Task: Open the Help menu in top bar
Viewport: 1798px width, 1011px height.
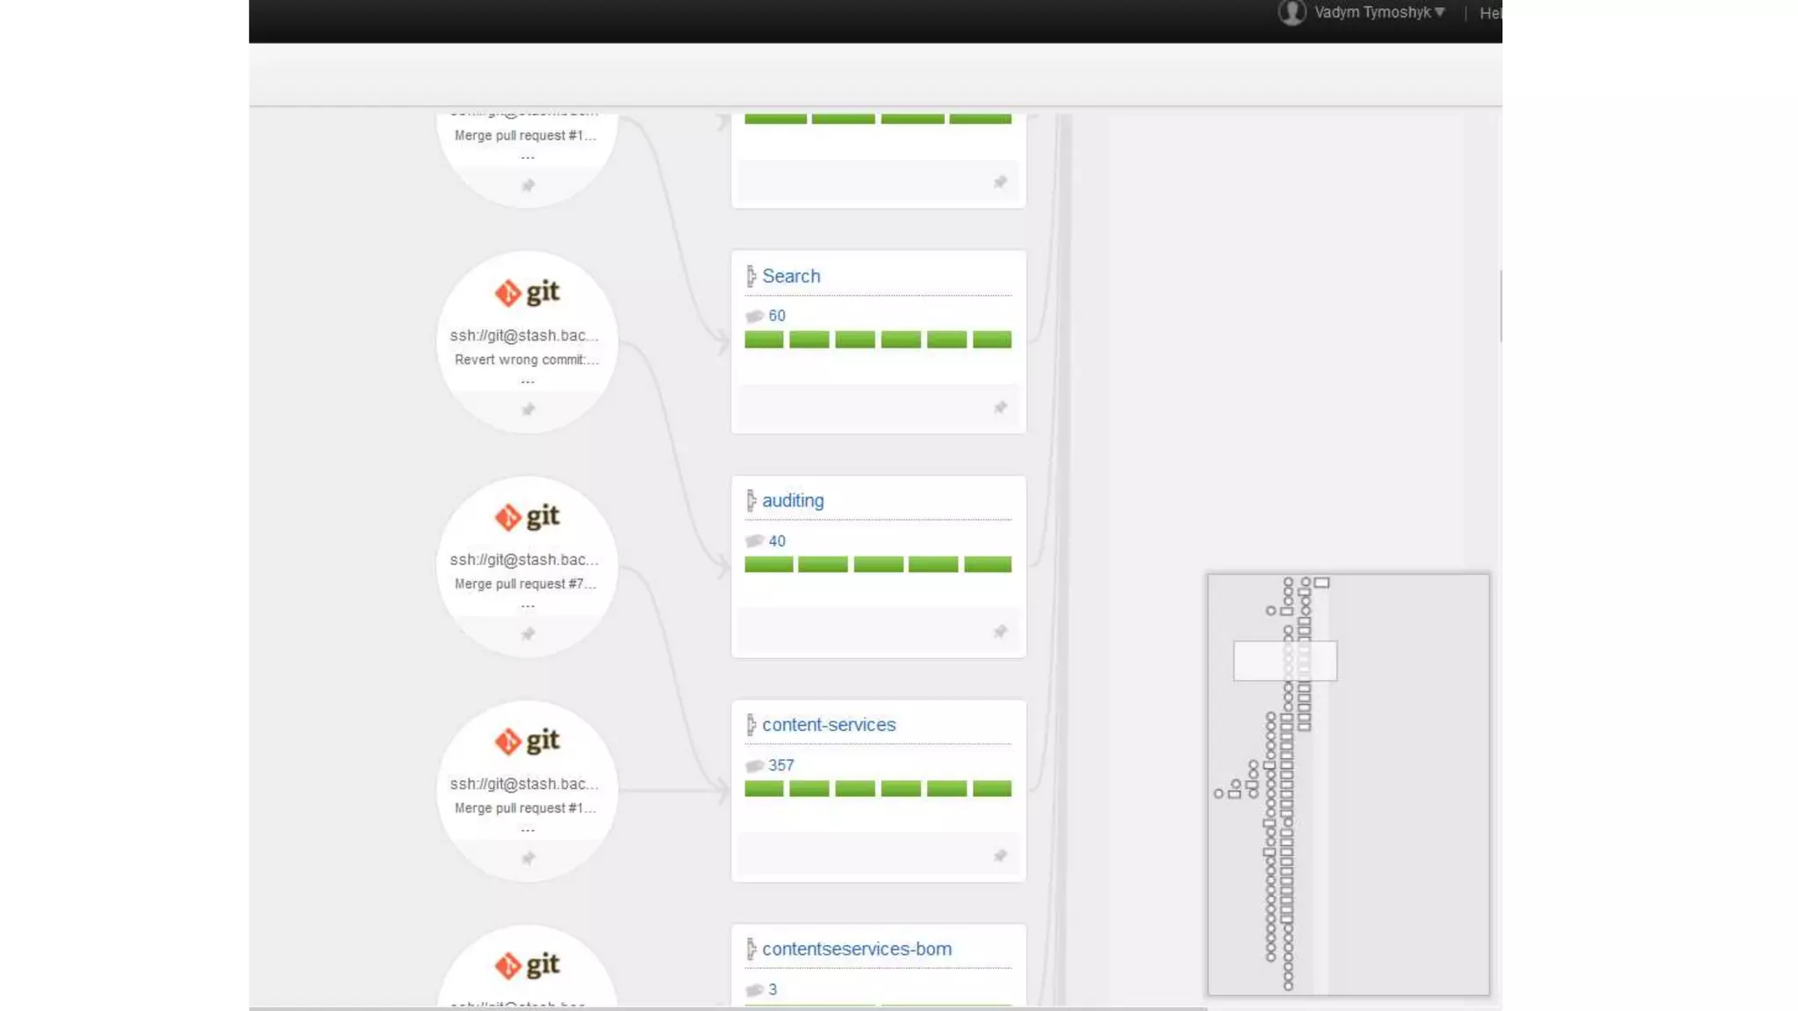Action: [x=1490, y=13]
